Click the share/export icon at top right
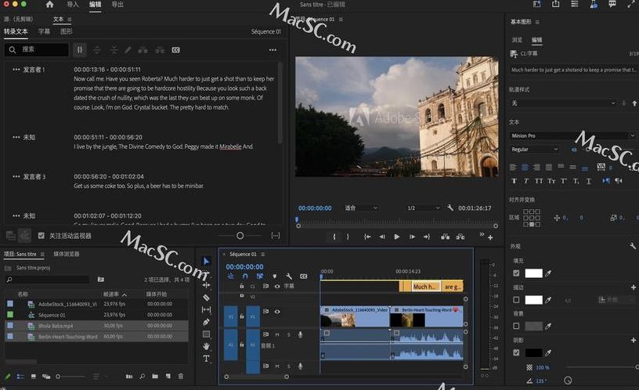 tap(555, 4)
